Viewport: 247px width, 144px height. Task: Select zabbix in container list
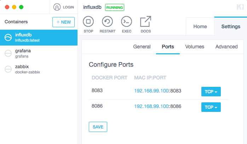39,69
